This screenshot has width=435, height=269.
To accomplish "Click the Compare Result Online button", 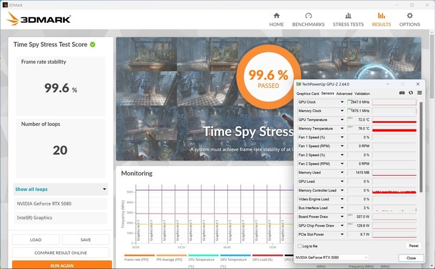I will pyautogui.click(x=60, y=253).
